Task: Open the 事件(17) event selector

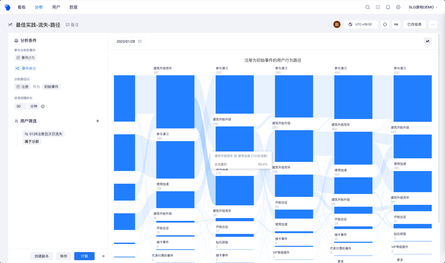Action: tap(25, 58)
